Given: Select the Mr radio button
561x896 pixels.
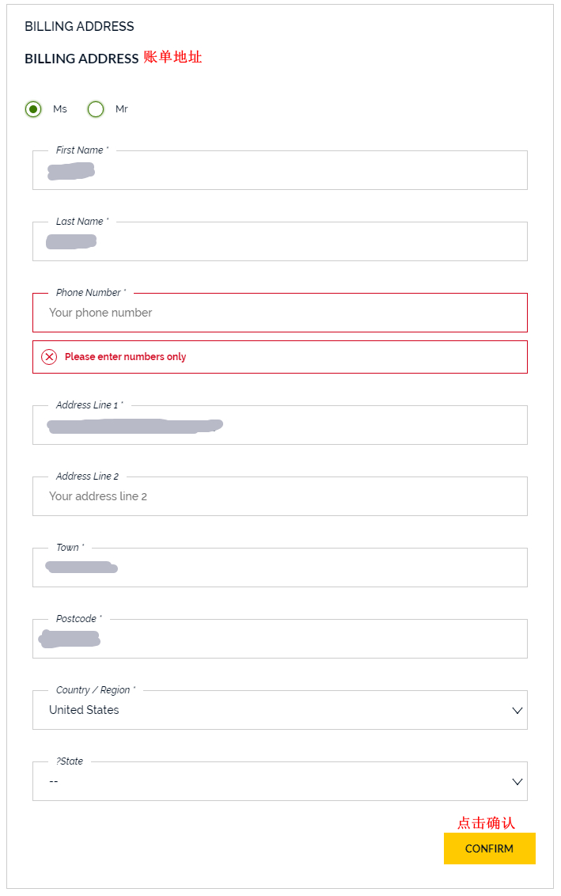Looking at the screenshot, I should 96,109.
